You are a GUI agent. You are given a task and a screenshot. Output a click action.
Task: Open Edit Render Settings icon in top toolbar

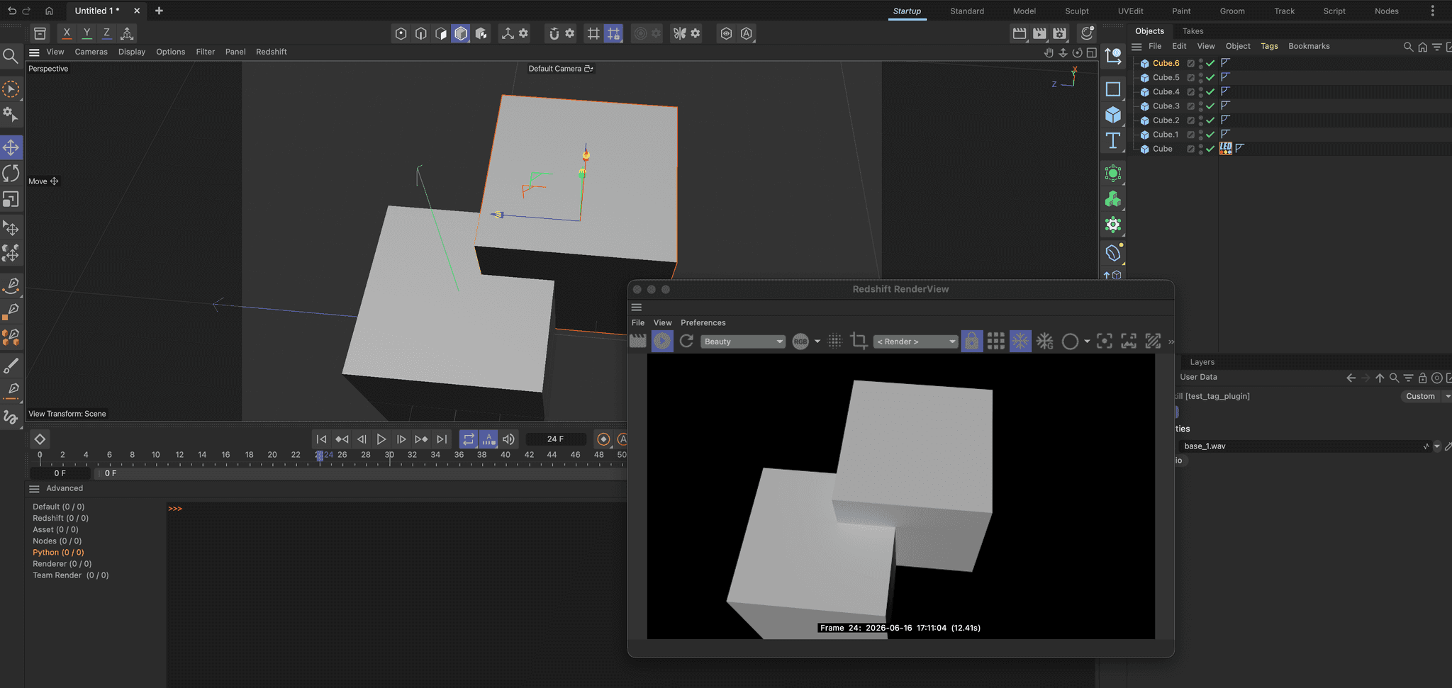[1059, 33]
